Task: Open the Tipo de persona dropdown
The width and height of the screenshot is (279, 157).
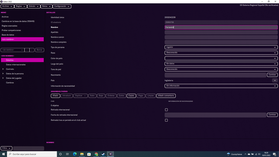Action: coord(221,47)
